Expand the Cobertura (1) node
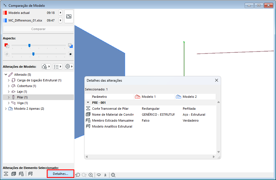276x180 pixels. pyautogui.click(x=9, y=86)
